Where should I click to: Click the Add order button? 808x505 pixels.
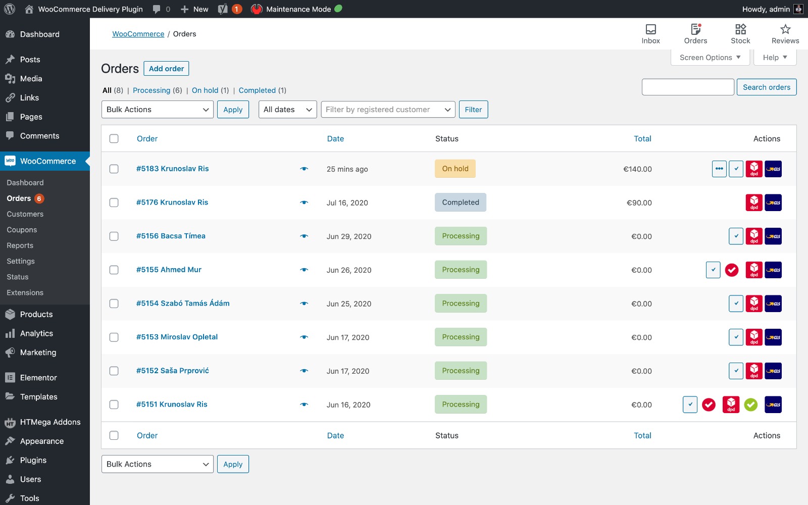(x=166, y=69)
